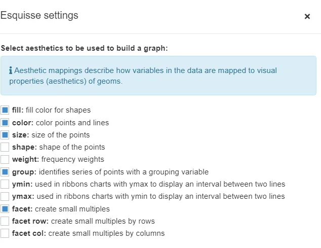Click the 'Select aesthetics' heading text
The image size is (321, 248).
84,49
